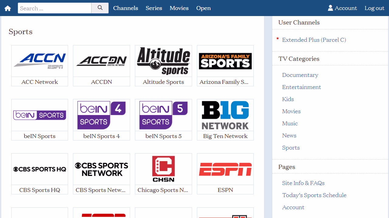Open the Big Ten Network logo
Screen dimensions: 389x218
coord(225,115)
